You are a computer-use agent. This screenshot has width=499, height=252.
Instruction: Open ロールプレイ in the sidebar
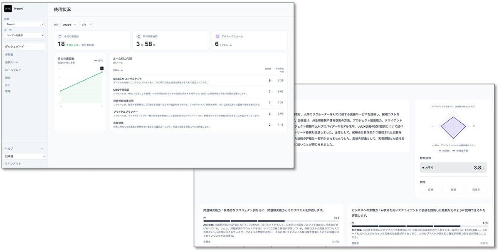(x=12, y=70)
